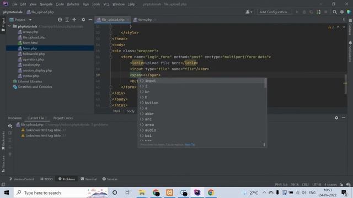
Task: Collapse the phptutorials root folder
Action: (x=9, y=26)
